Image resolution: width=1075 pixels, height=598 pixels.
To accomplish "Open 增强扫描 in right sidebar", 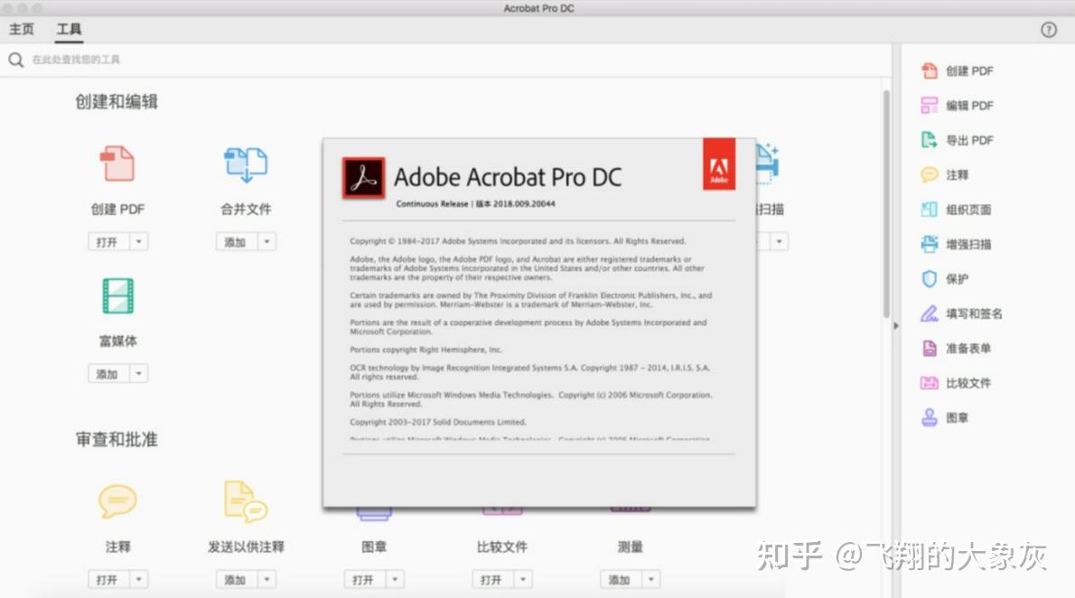I will [955, 244].
